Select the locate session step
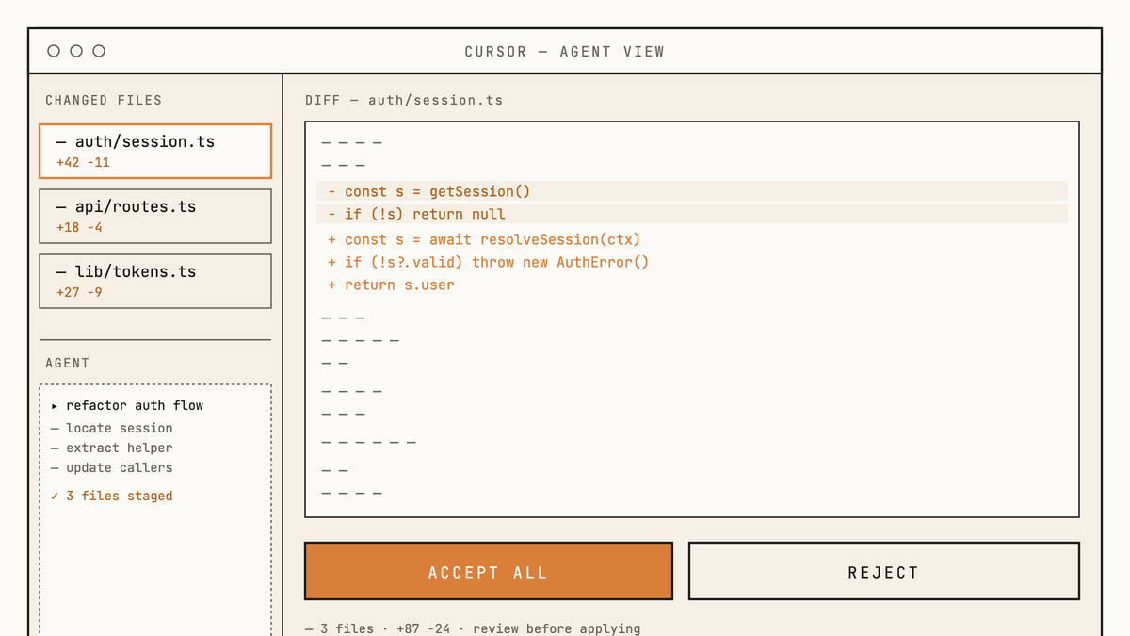The height and width of the screenshot is (636, 1130). pos(112,428)
